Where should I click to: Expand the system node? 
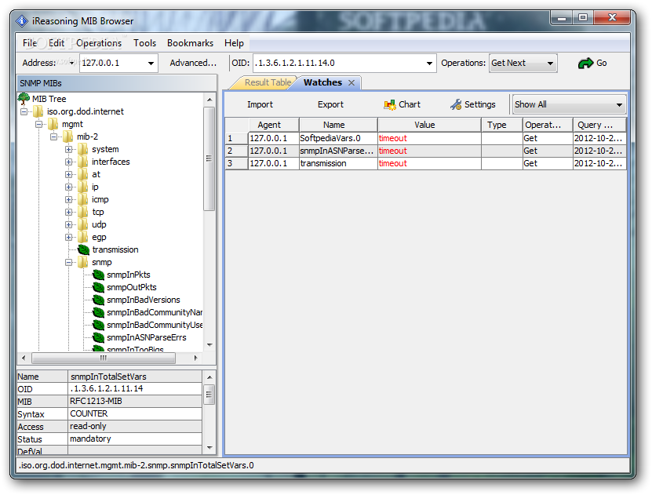coord(68,149)
